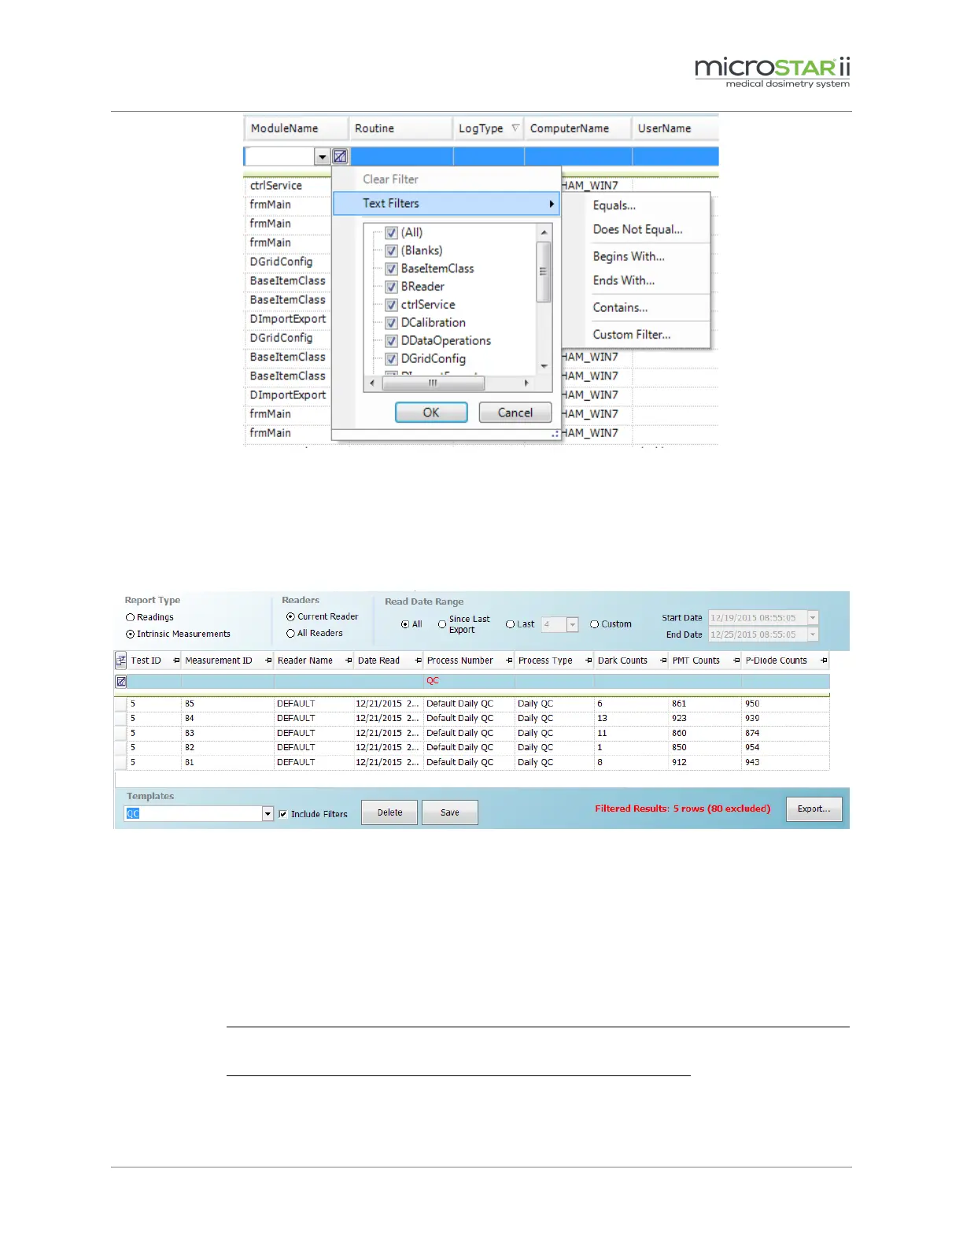Click Cancel in the filter popup
Viewport: 963px width, 1247px height.
point(515,413)
